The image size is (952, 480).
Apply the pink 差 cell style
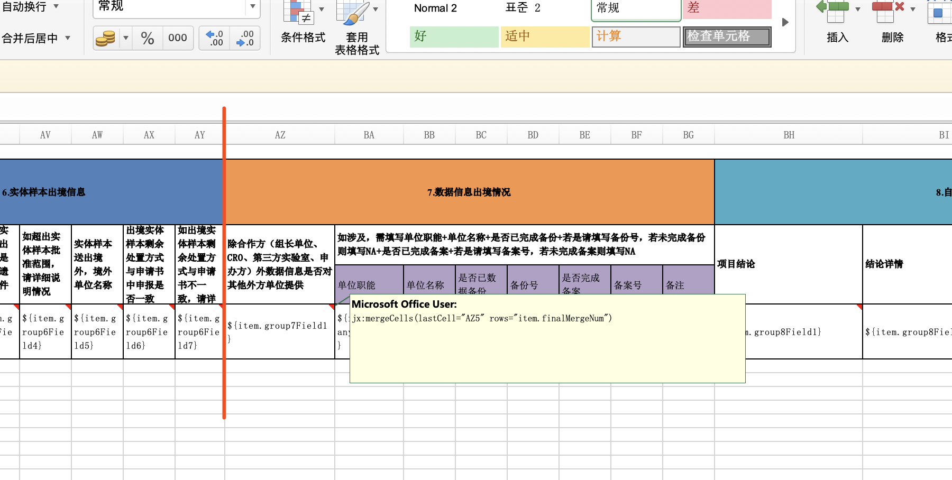coord(727,8)
